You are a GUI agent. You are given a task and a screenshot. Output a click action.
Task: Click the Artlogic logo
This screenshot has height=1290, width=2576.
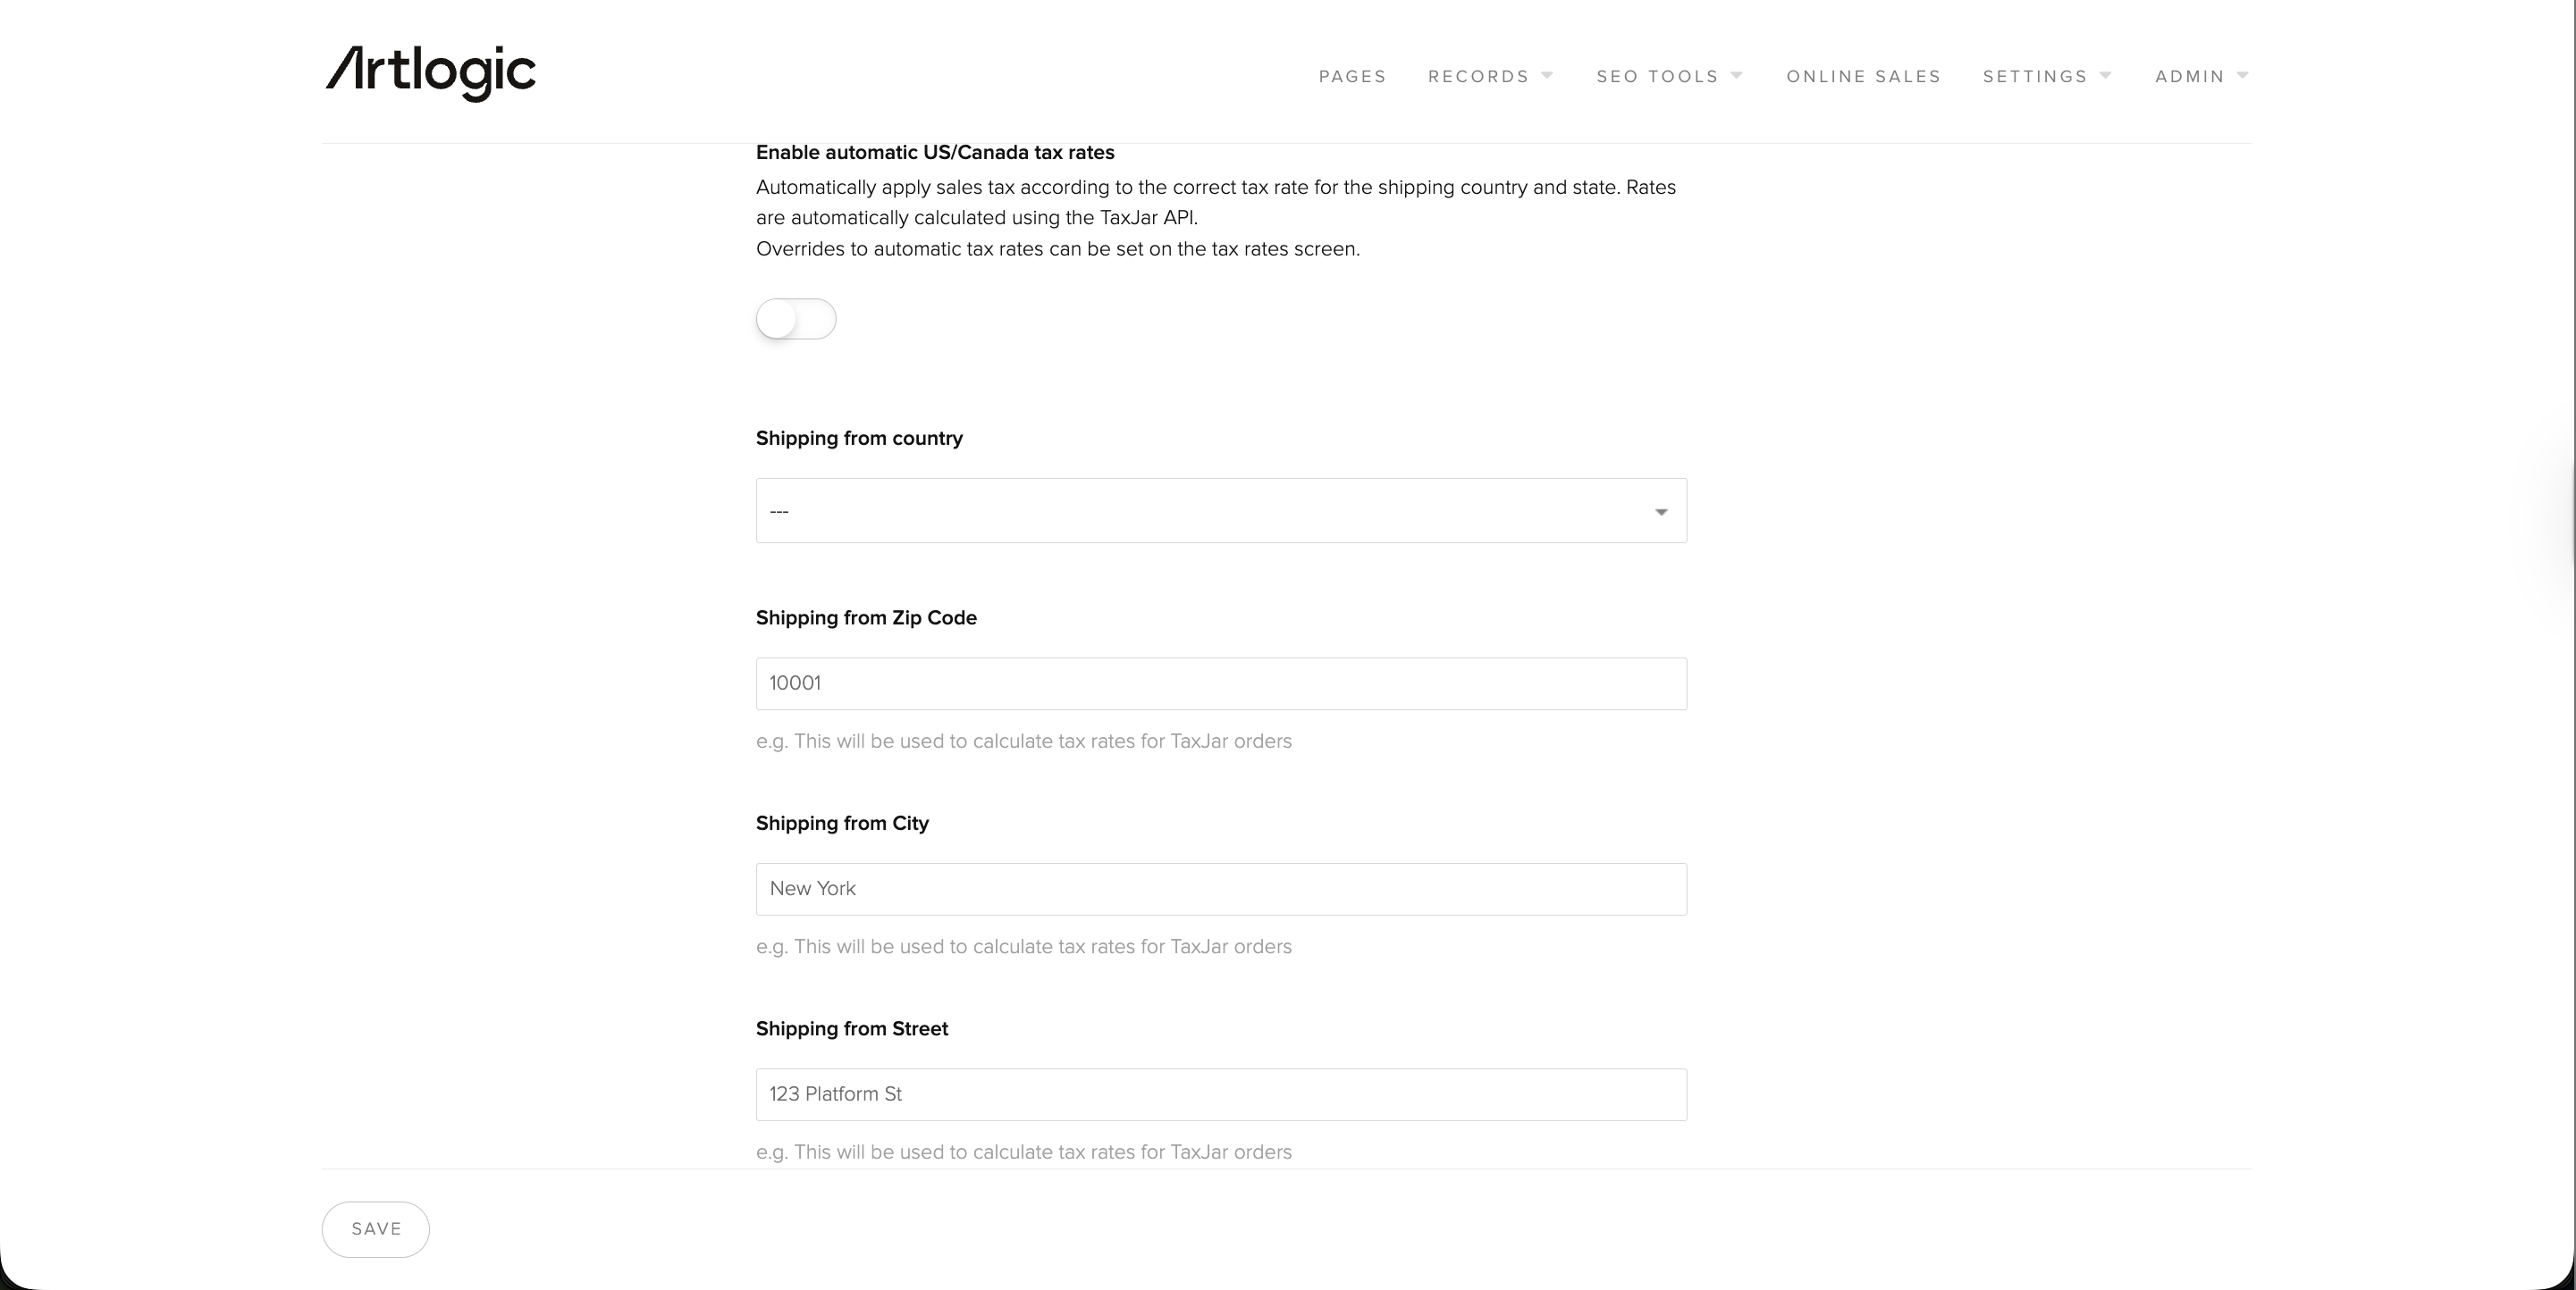(x=430, y=73)
